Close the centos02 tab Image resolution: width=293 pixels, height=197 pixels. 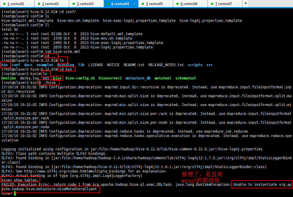(65, 4)
